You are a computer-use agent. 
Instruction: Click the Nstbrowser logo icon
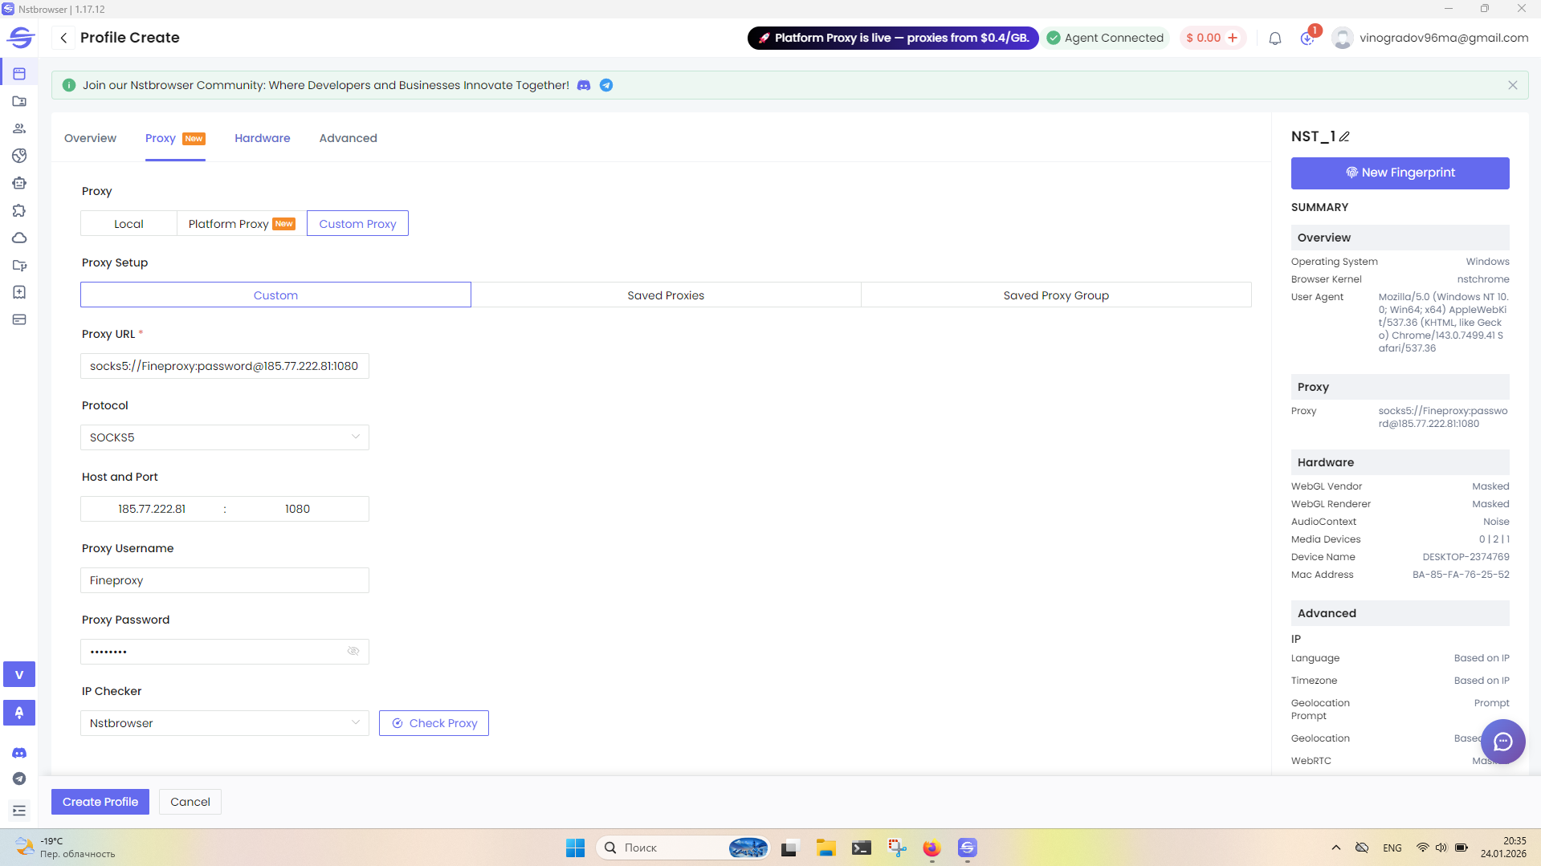coord(20,38)
